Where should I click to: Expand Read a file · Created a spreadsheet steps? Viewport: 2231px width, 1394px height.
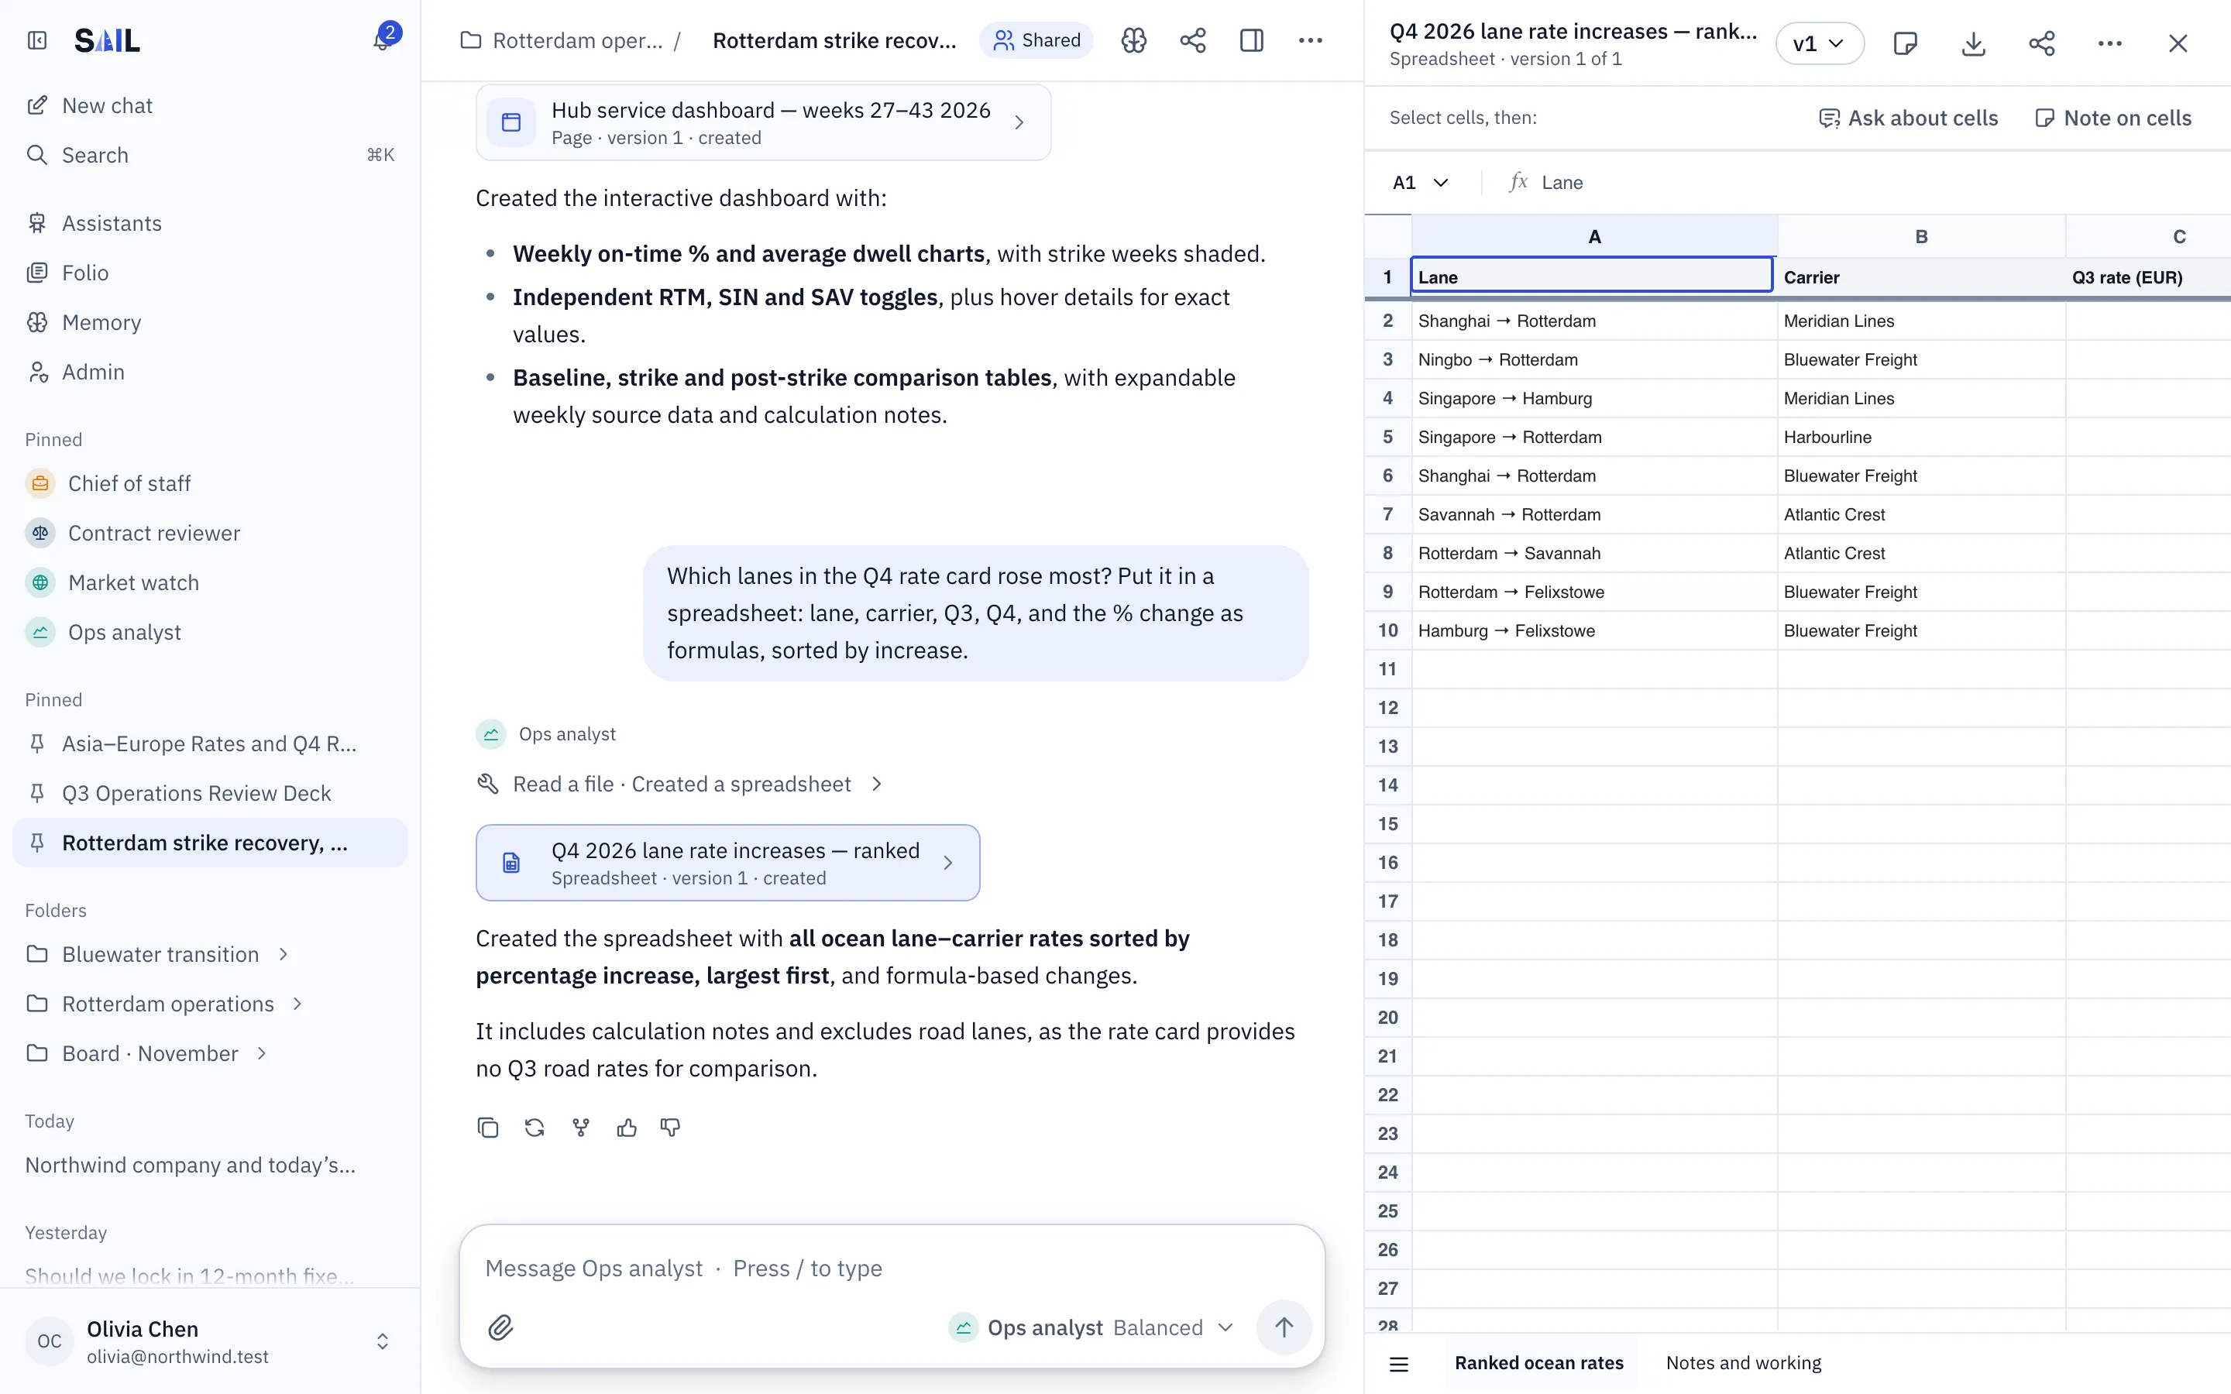coord(680,784)
